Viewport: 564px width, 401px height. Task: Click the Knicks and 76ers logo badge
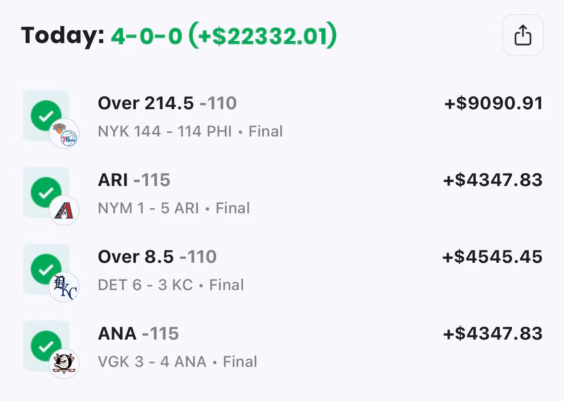point(64,134)
